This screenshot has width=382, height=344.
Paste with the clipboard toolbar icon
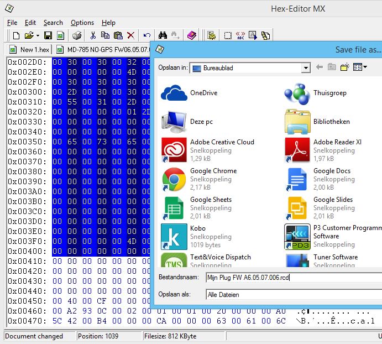[118, 35]
